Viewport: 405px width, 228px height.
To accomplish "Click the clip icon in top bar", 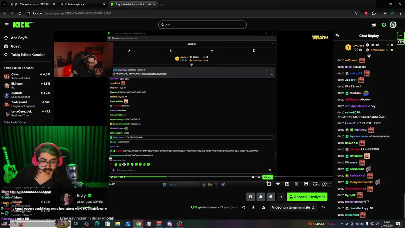I will pyautogui.click(x=374, y=25).
